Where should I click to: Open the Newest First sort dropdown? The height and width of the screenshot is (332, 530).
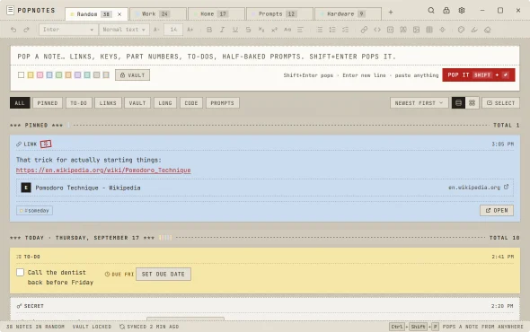click(x=420, y=102)
